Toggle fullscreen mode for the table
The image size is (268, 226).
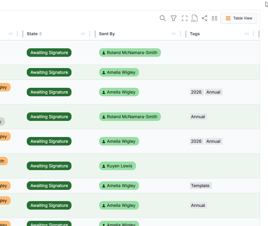click(185, 18)
